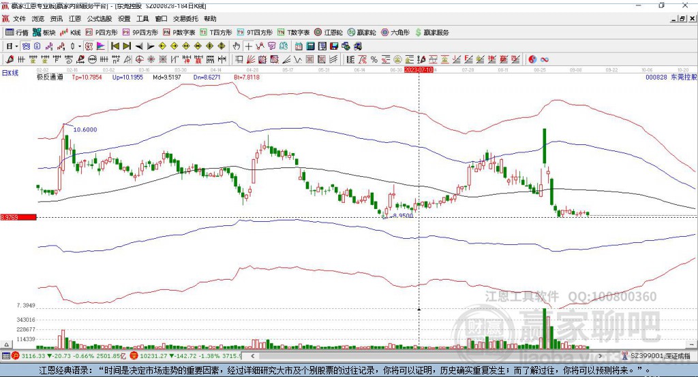
Task: Click the 行情 quotes button
Action: pos(17,33)
